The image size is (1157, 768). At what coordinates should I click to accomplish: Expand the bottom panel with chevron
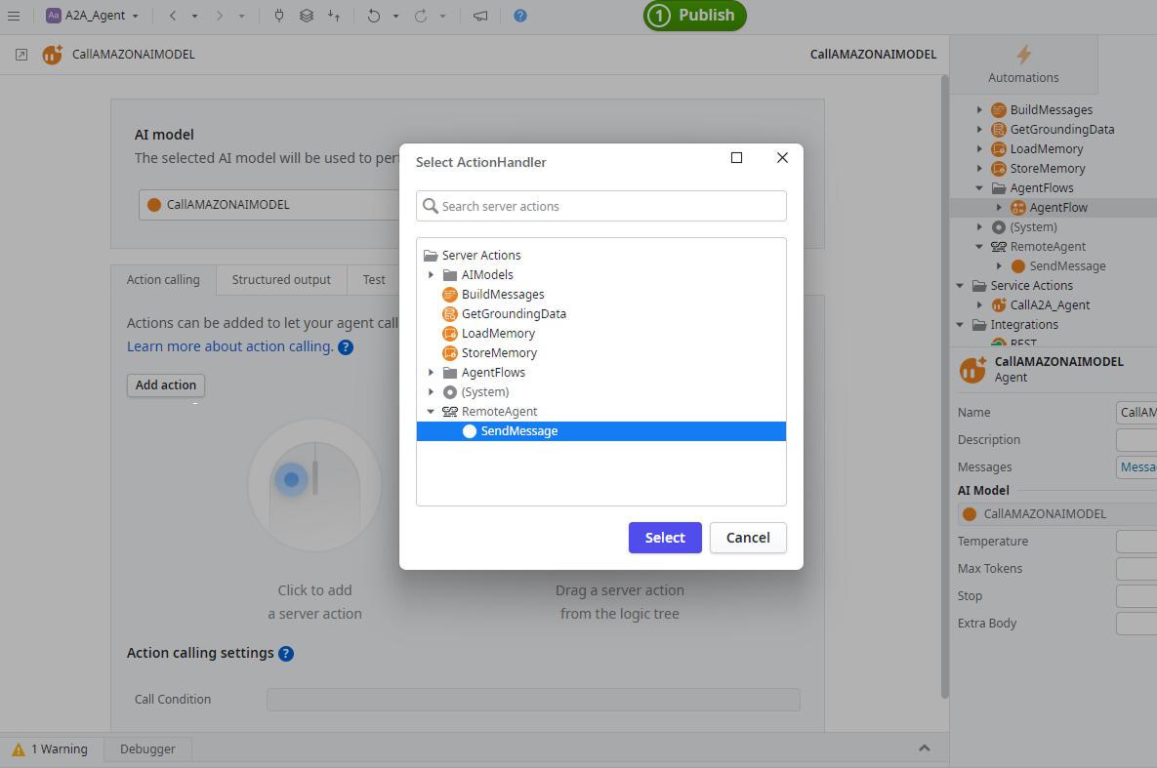924,748
